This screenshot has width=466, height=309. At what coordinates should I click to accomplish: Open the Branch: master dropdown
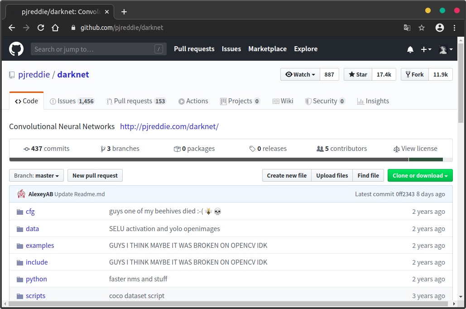pyautogui.click(x=37, y=175)
